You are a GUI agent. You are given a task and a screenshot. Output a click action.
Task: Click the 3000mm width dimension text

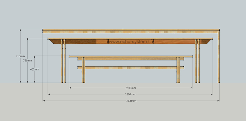click(131, 101)
